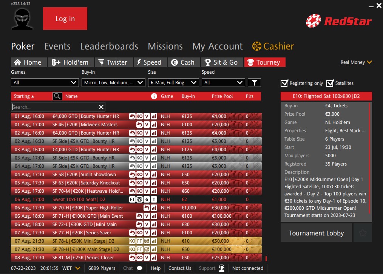The image size is (383, 274).
Task: Click the re-entry icon on SF 77-H Series Saver
Action: (x=132, y=233)
